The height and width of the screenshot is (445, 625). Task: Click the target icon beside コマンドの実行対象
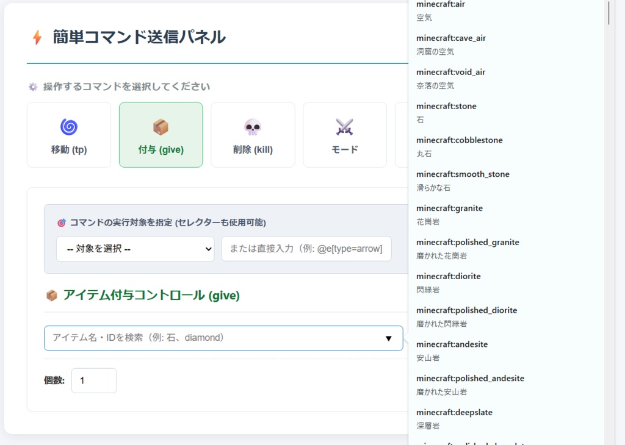(x=62, y=223)
